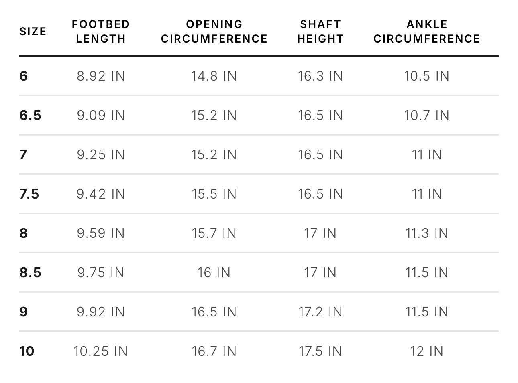Click the size 10 row label

point(27,351)
